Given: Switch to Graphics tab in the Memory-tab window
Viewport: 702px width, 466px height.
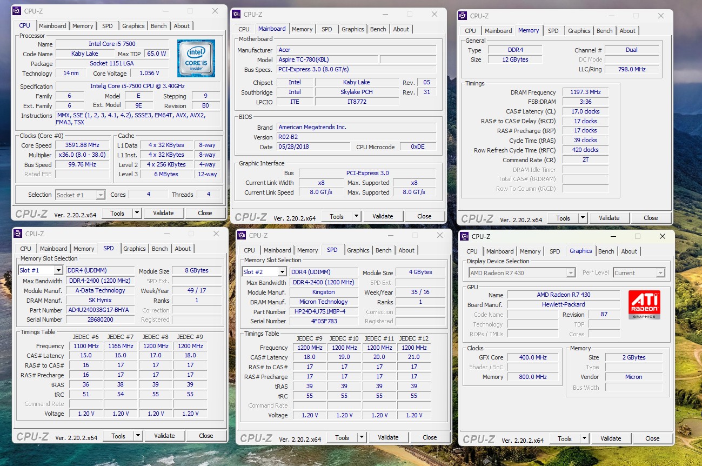Looking at the screenshot, I should (x=579, y=31).
